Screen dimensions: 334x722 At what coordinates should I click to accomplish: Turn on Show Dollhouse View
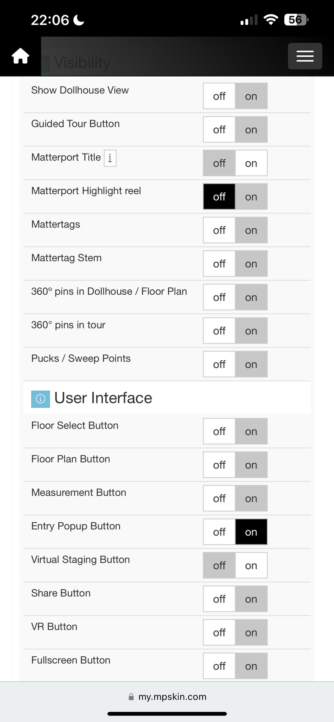click(251, 96)
